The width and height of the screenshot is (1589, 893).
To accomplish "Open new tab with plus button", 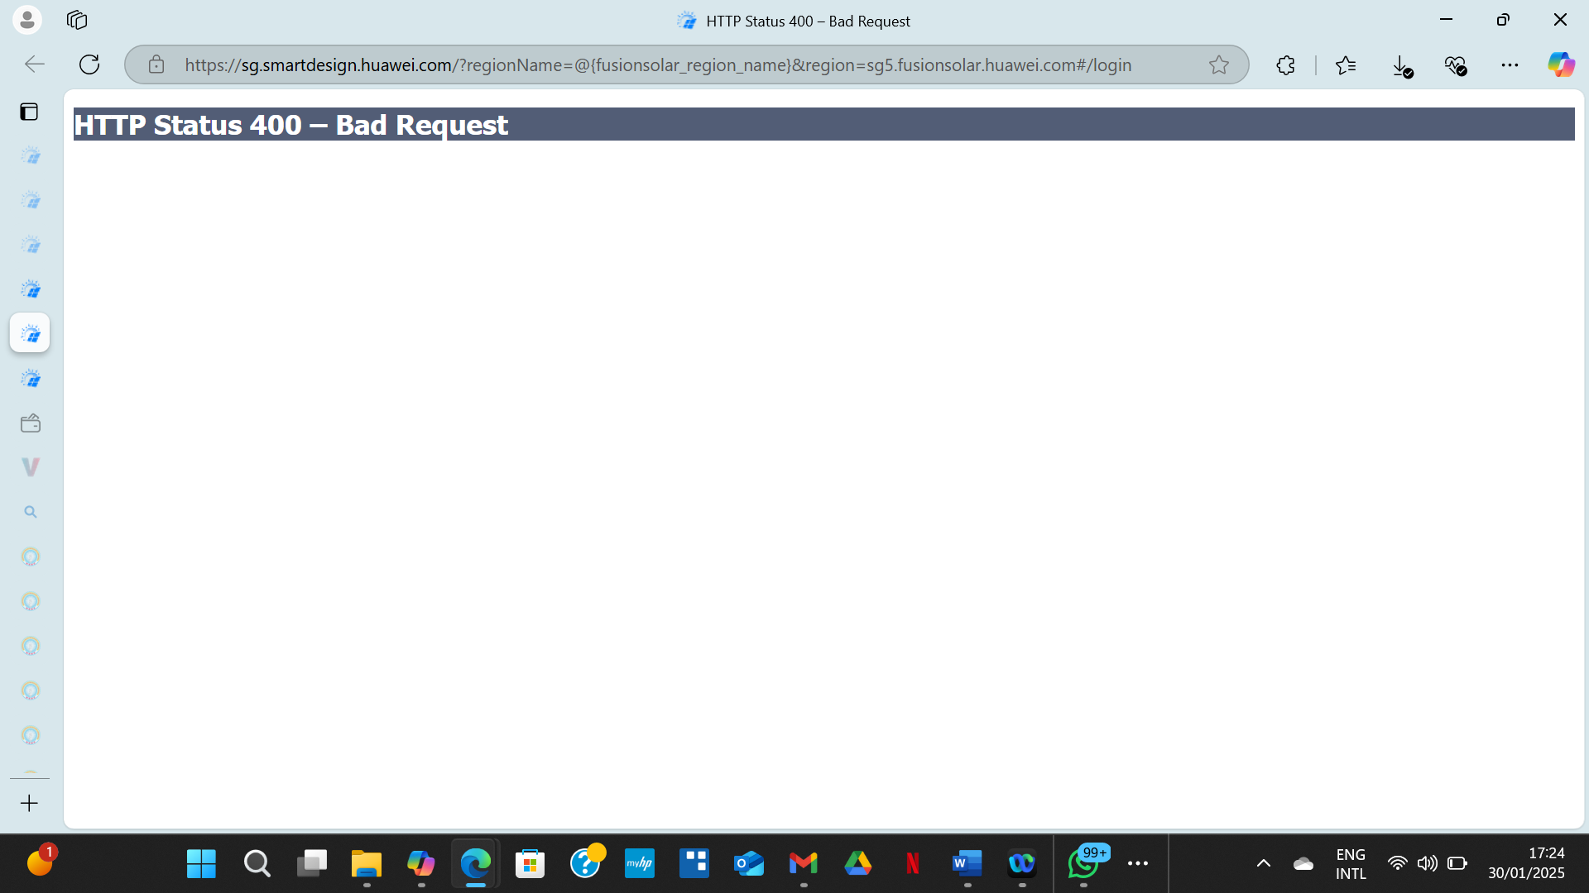I will pos(29,803).
